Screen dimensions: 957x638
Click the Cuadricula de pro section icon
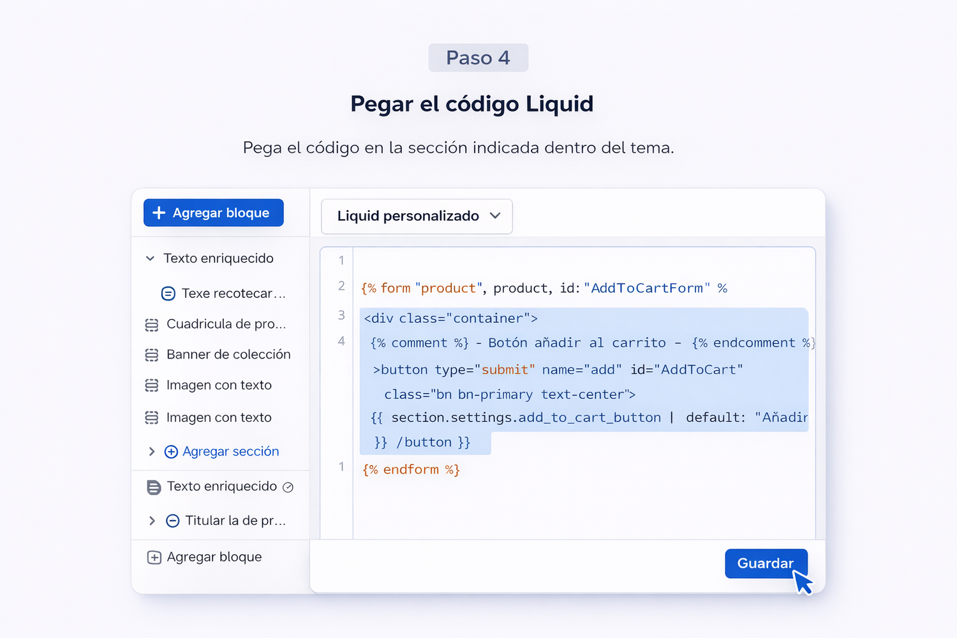pyautogui.click(x=152, y=325)
